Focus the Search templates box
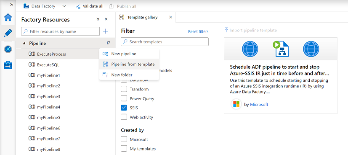348x155 pixels. tap(165, 42)
